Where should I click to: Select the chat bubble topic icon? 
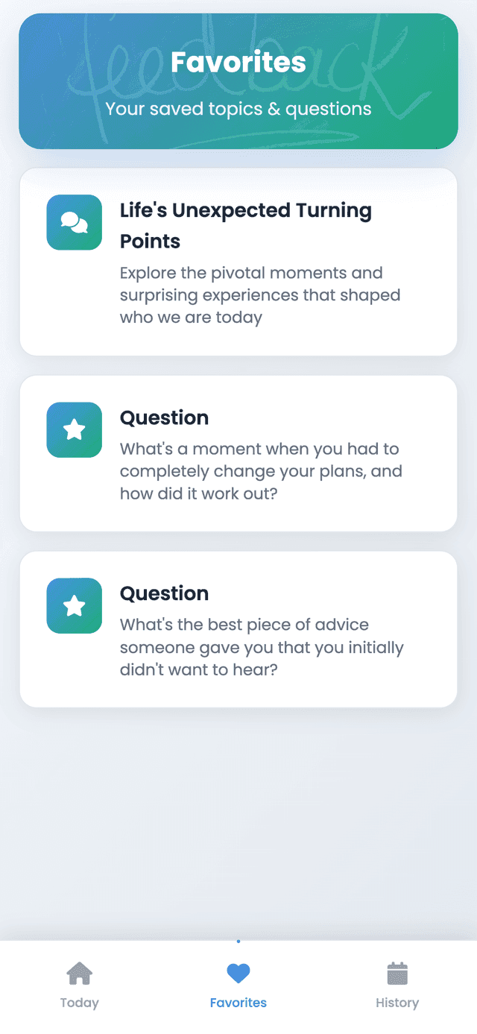[x=74, y=222]
